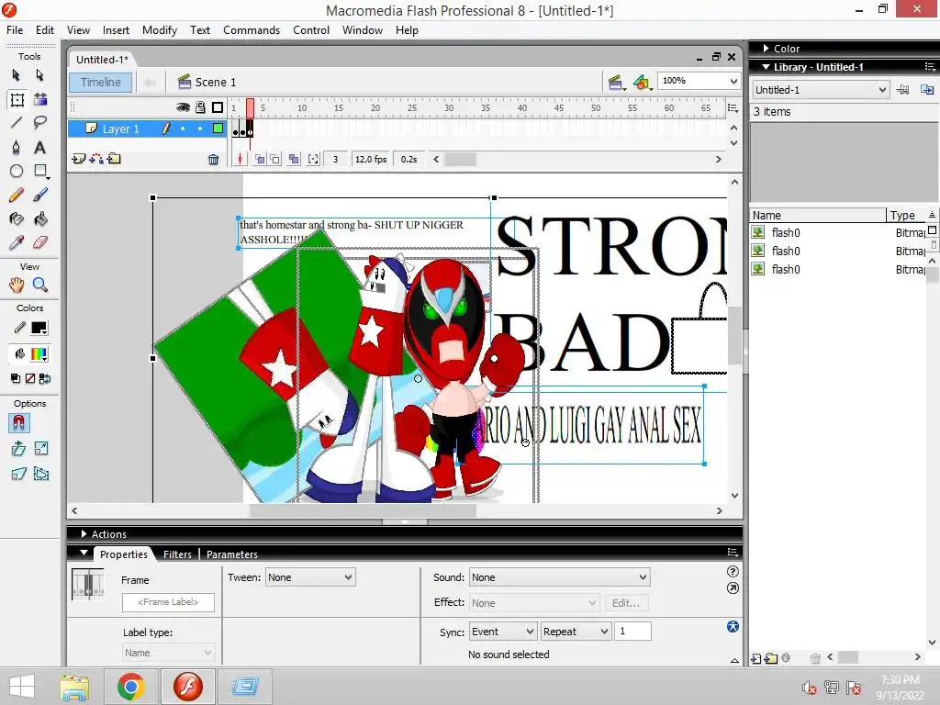Select the Gradient Transform tool

click(40, 99)
